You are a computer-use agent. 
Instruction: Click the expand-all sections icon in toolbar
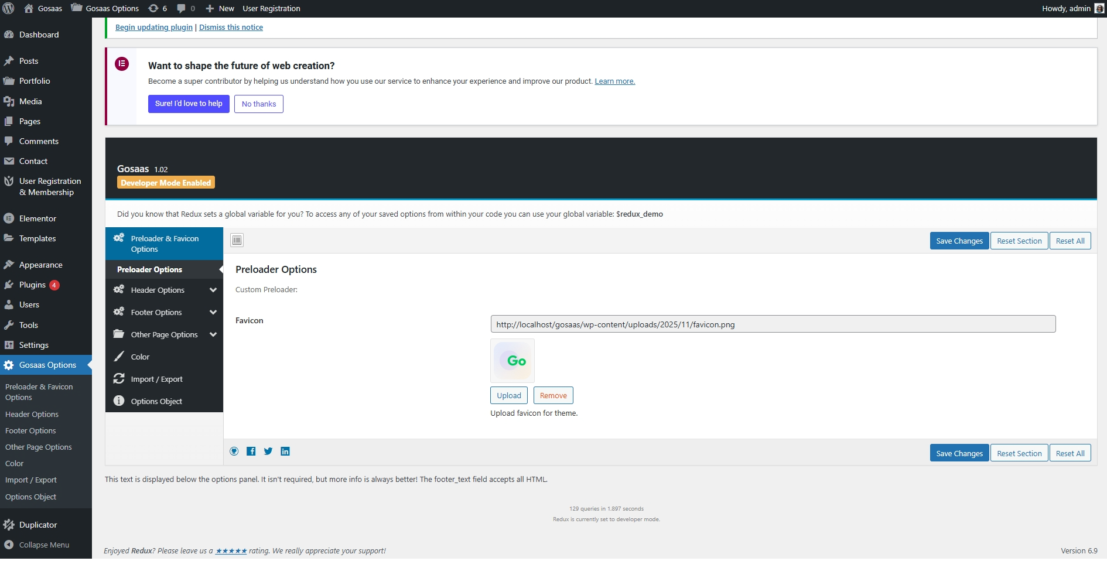(x=237, y=240)
